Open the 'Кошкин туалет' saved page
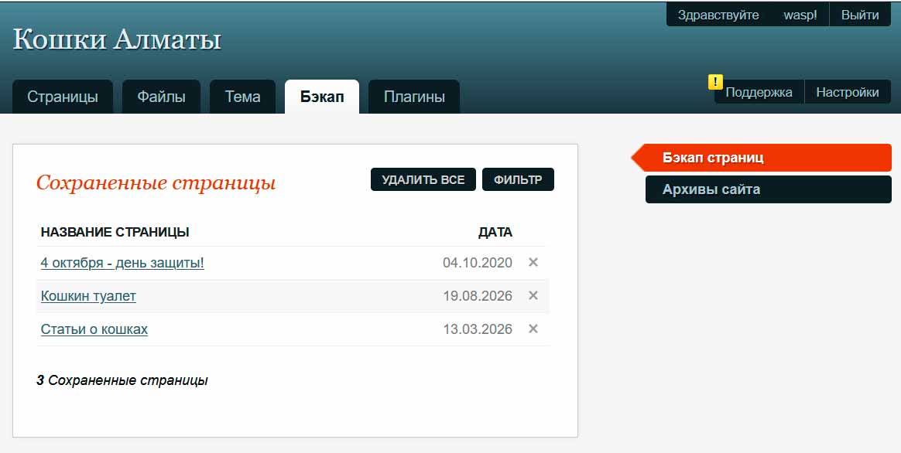 88,296
